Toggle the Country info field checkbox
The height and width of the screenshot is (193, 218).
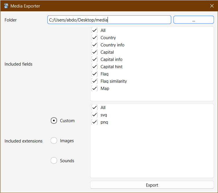[95, 45]
